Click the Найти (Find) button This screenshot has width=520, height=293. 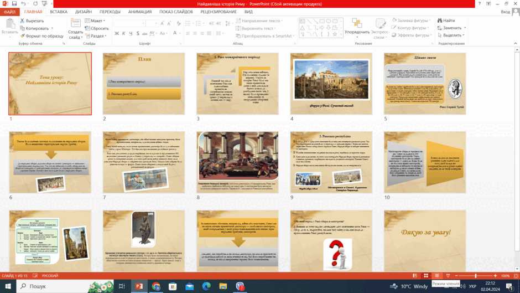pyautogui.click(x=446, y=20)
